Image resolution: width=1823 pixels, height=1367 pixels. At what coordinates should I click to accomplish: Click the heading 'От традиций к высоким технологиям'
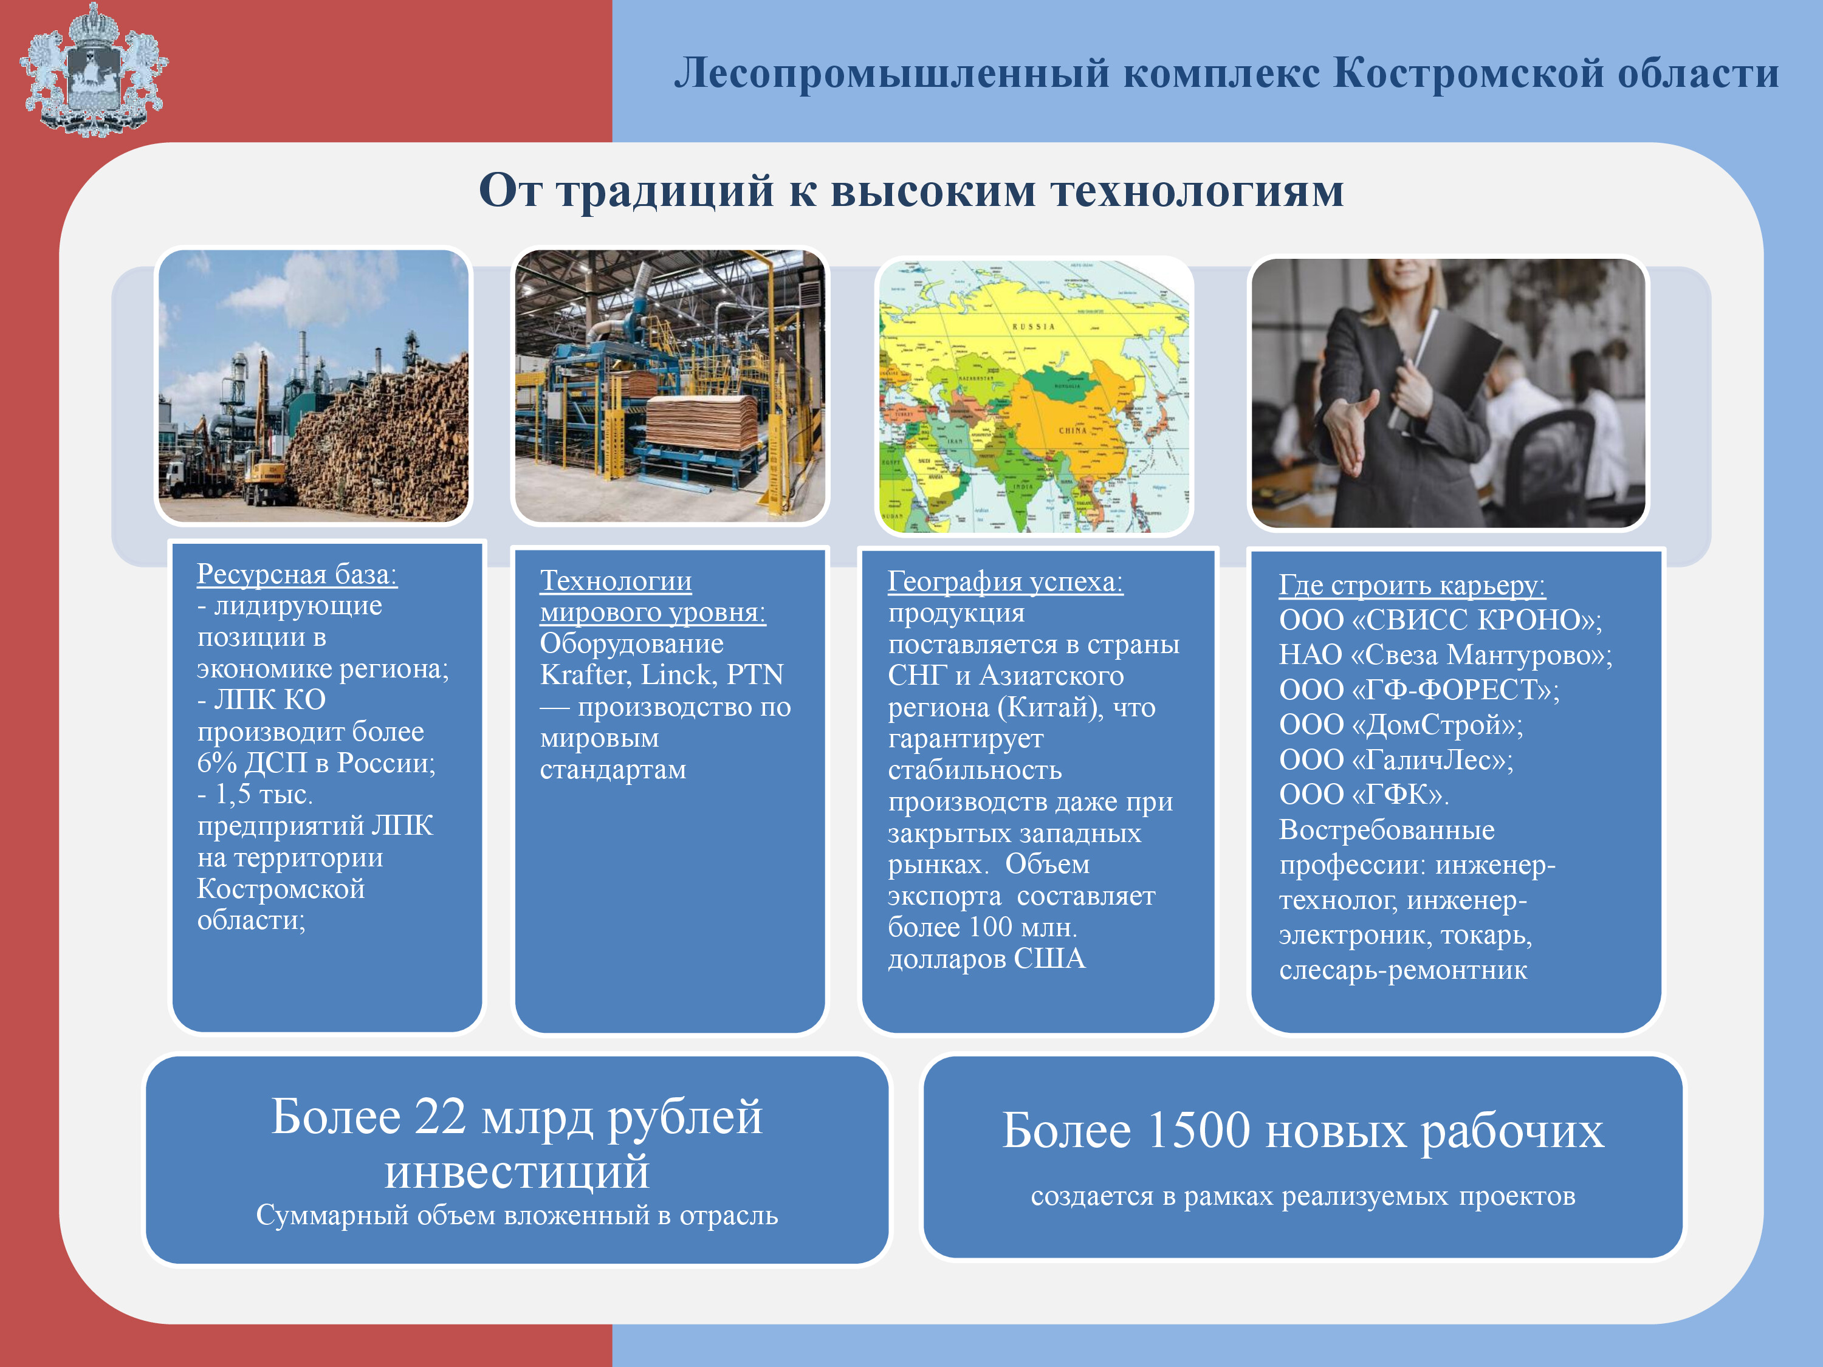pos(911,191)
